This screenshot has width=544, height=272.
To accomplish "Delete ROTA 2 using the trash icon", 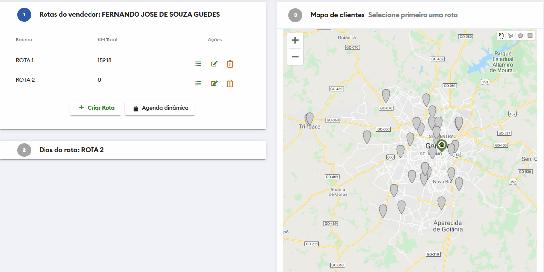I will [x=230, y=83].
